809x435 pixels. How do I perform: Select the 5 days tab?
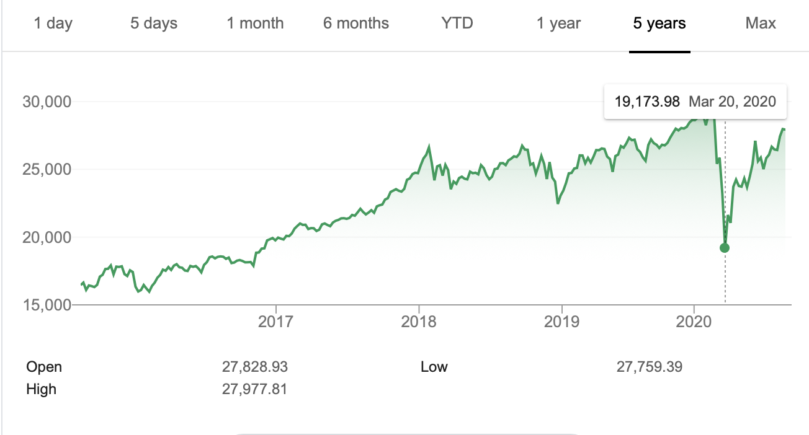click(x=154, y=24)
